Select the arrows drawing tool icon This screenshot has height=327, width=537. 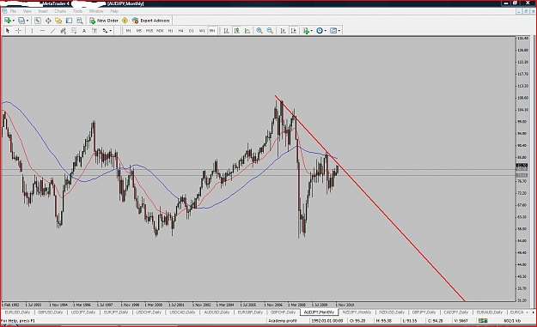105,31
